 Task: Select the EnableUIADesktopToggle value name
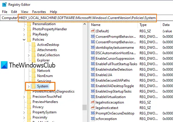(x=115, y=86)
